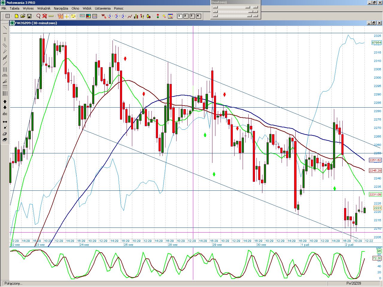Viewport: 383px width, 287px height.
Task: Open the Wykres menu
Action: click(x=28, y=8)
